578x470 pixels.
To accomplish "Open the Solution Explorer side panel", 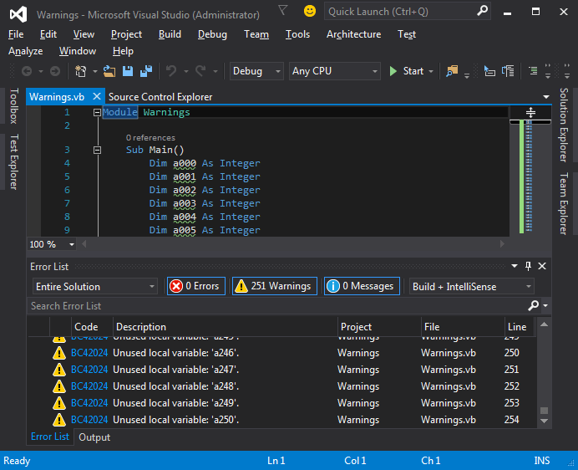I will pos(564,125).
